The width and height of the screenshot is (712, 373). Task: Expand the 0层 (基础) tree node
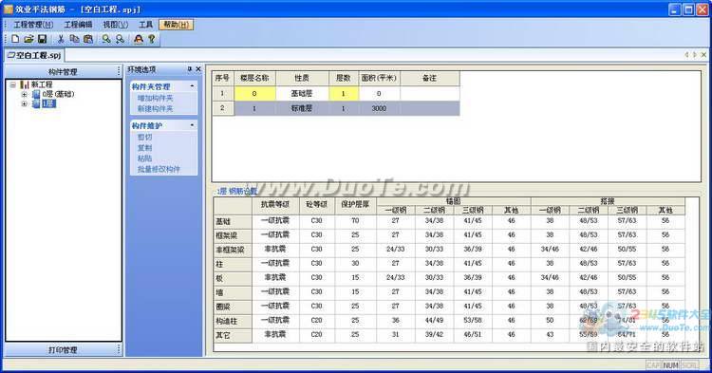25,94
